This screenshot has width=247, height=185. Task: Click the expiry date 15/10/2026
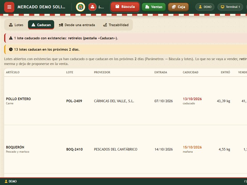[x=192, y=147]
